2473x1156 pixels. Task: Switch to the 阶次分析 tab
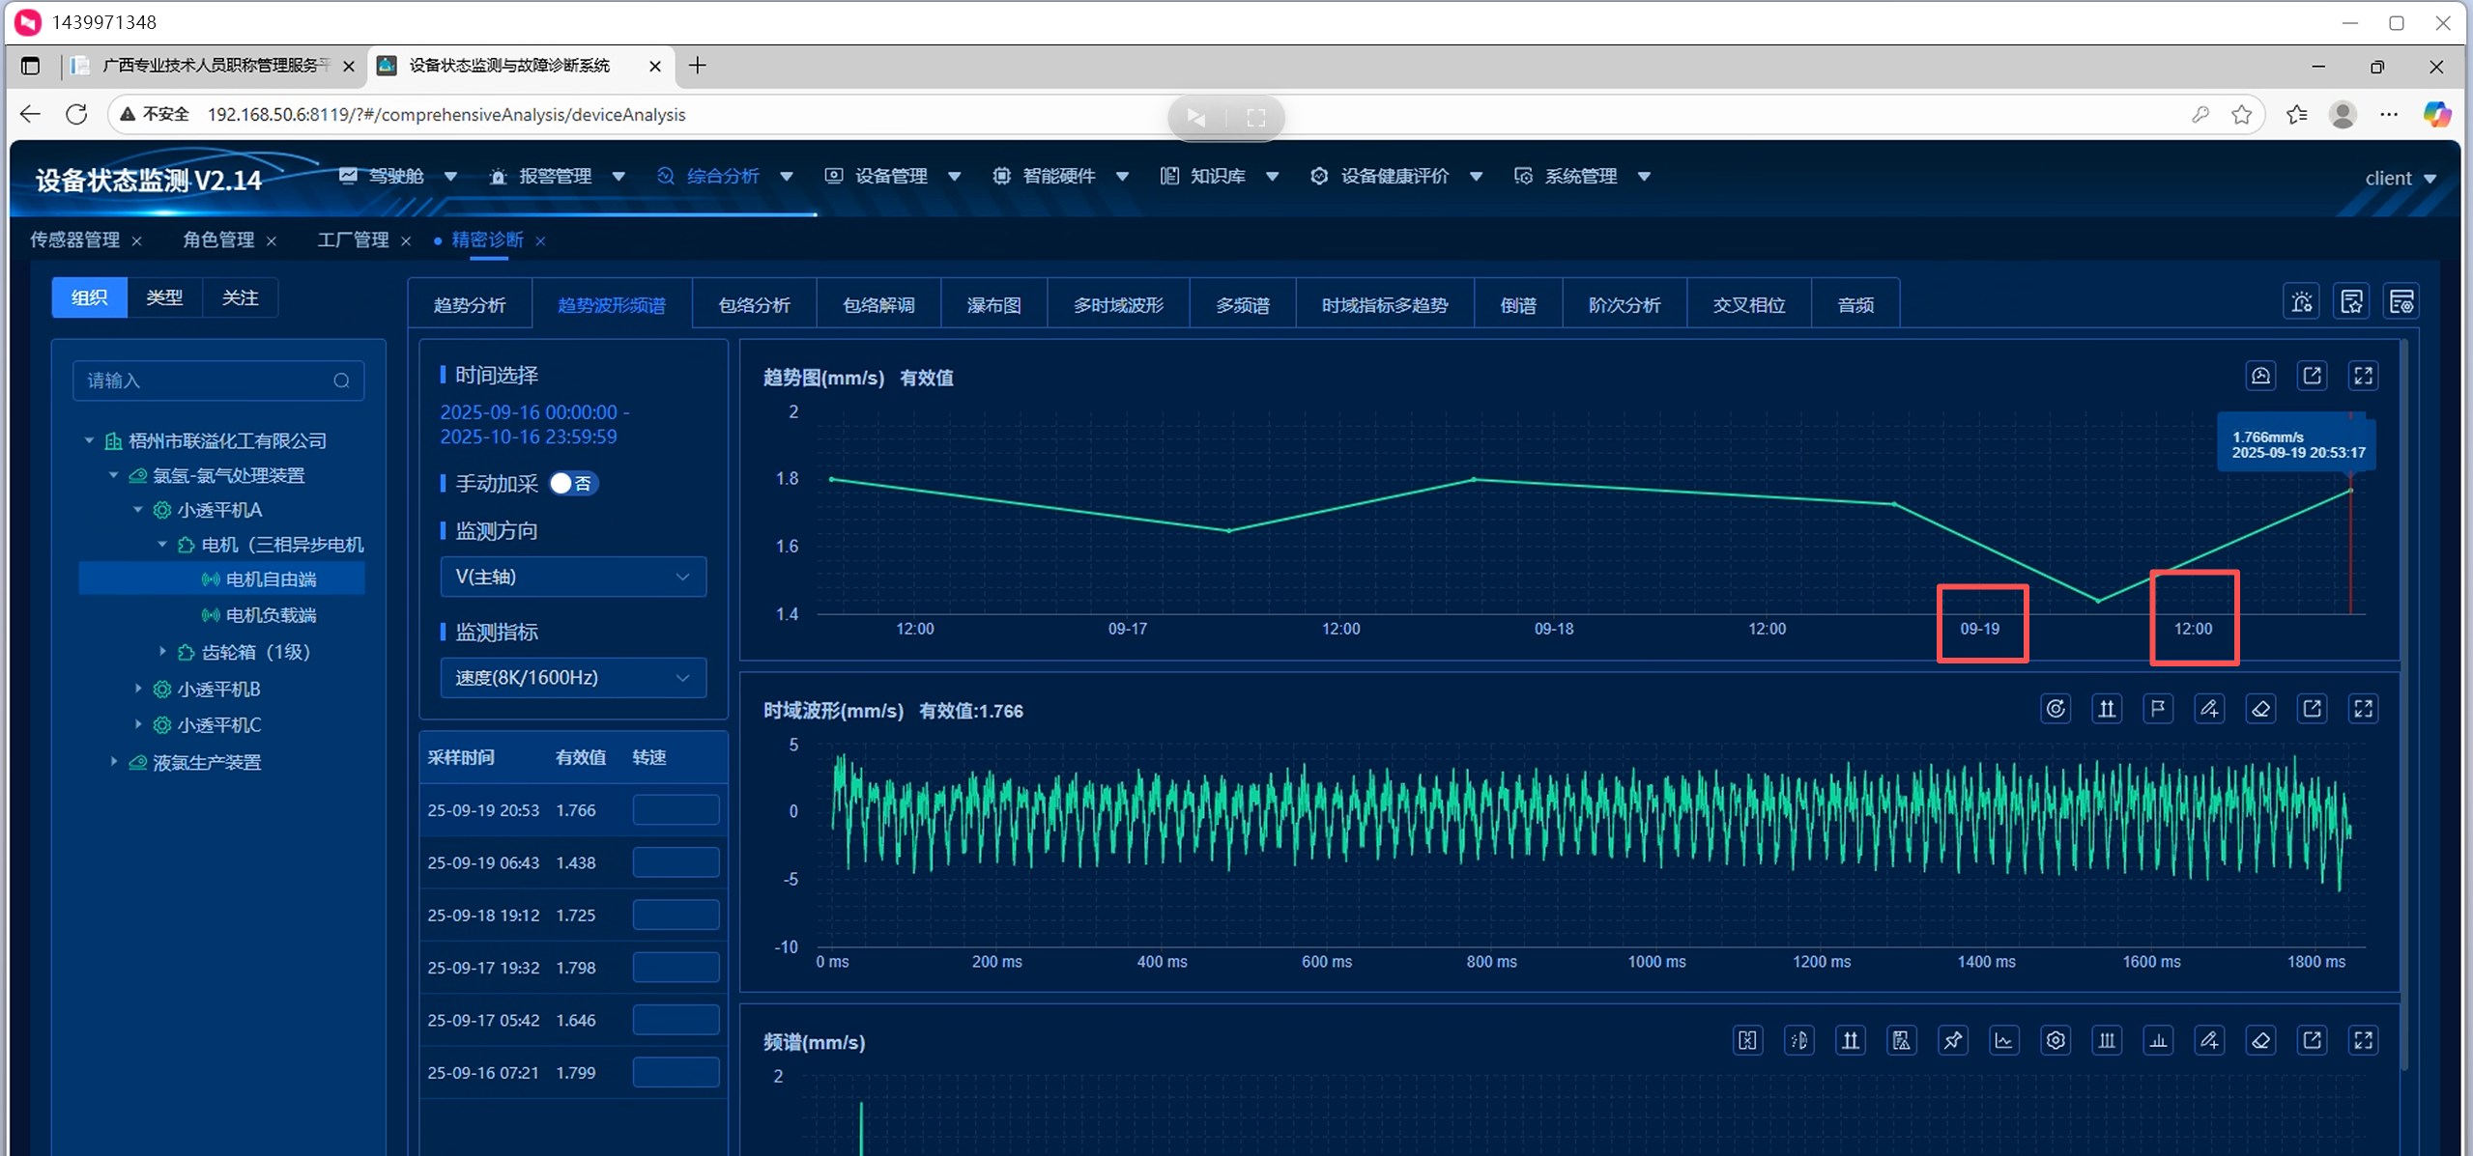coord(1625,304)
